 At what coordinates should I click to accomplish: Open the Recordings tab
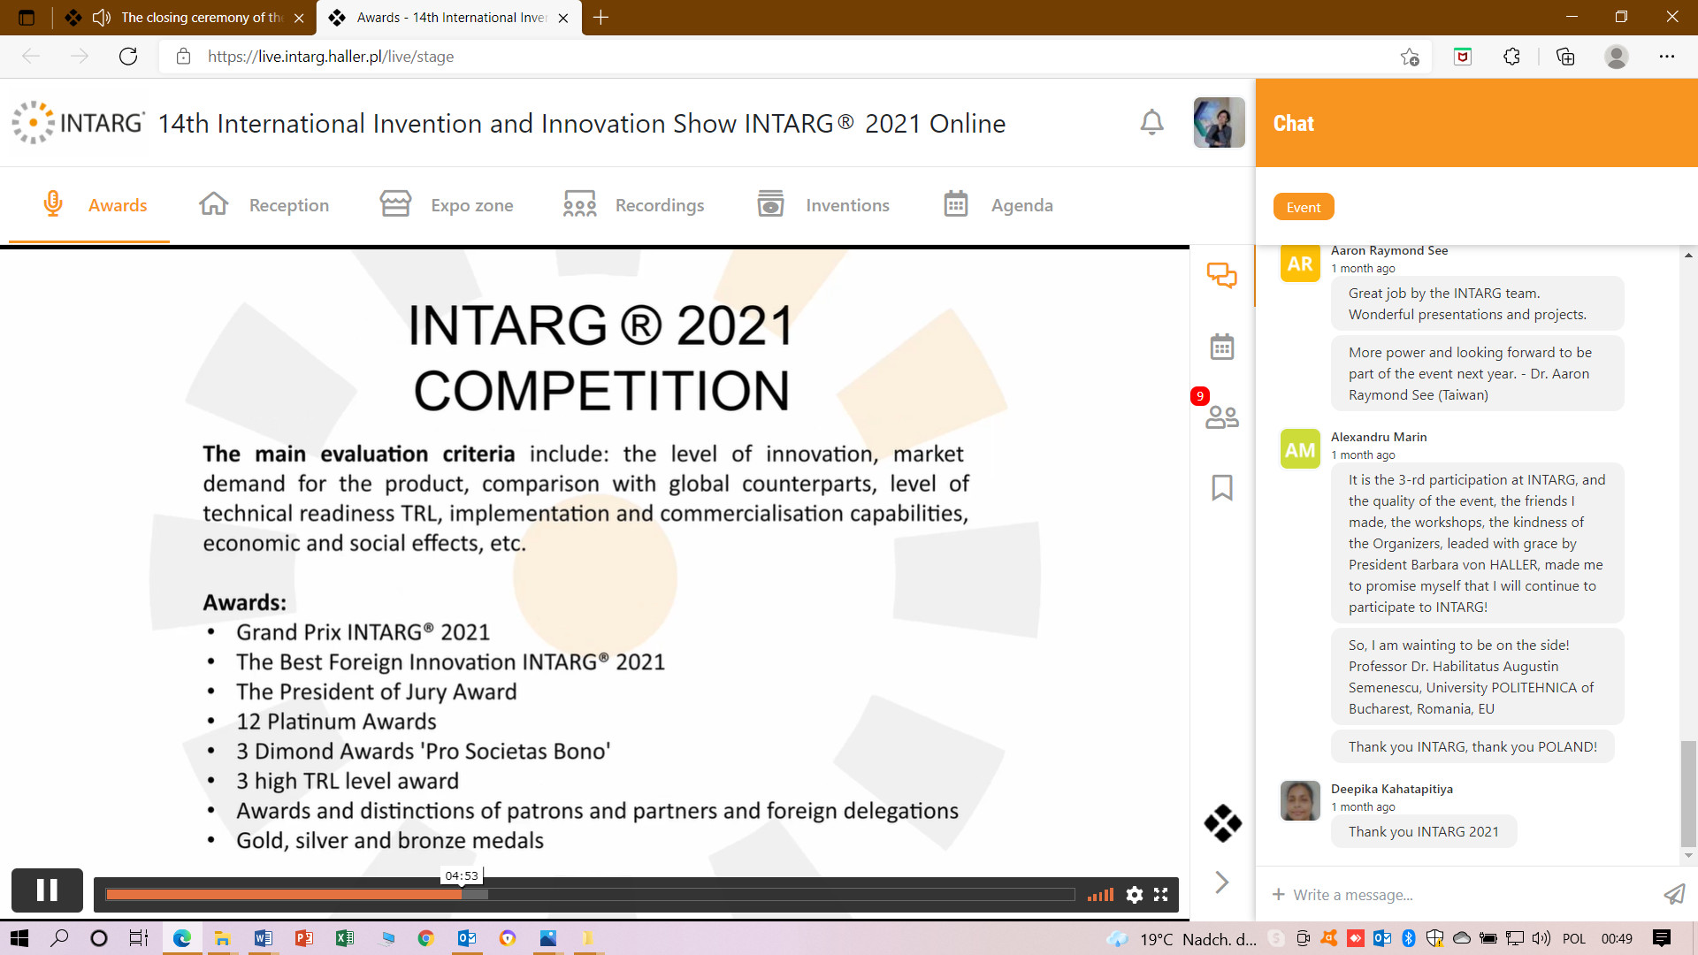(634, 205)
